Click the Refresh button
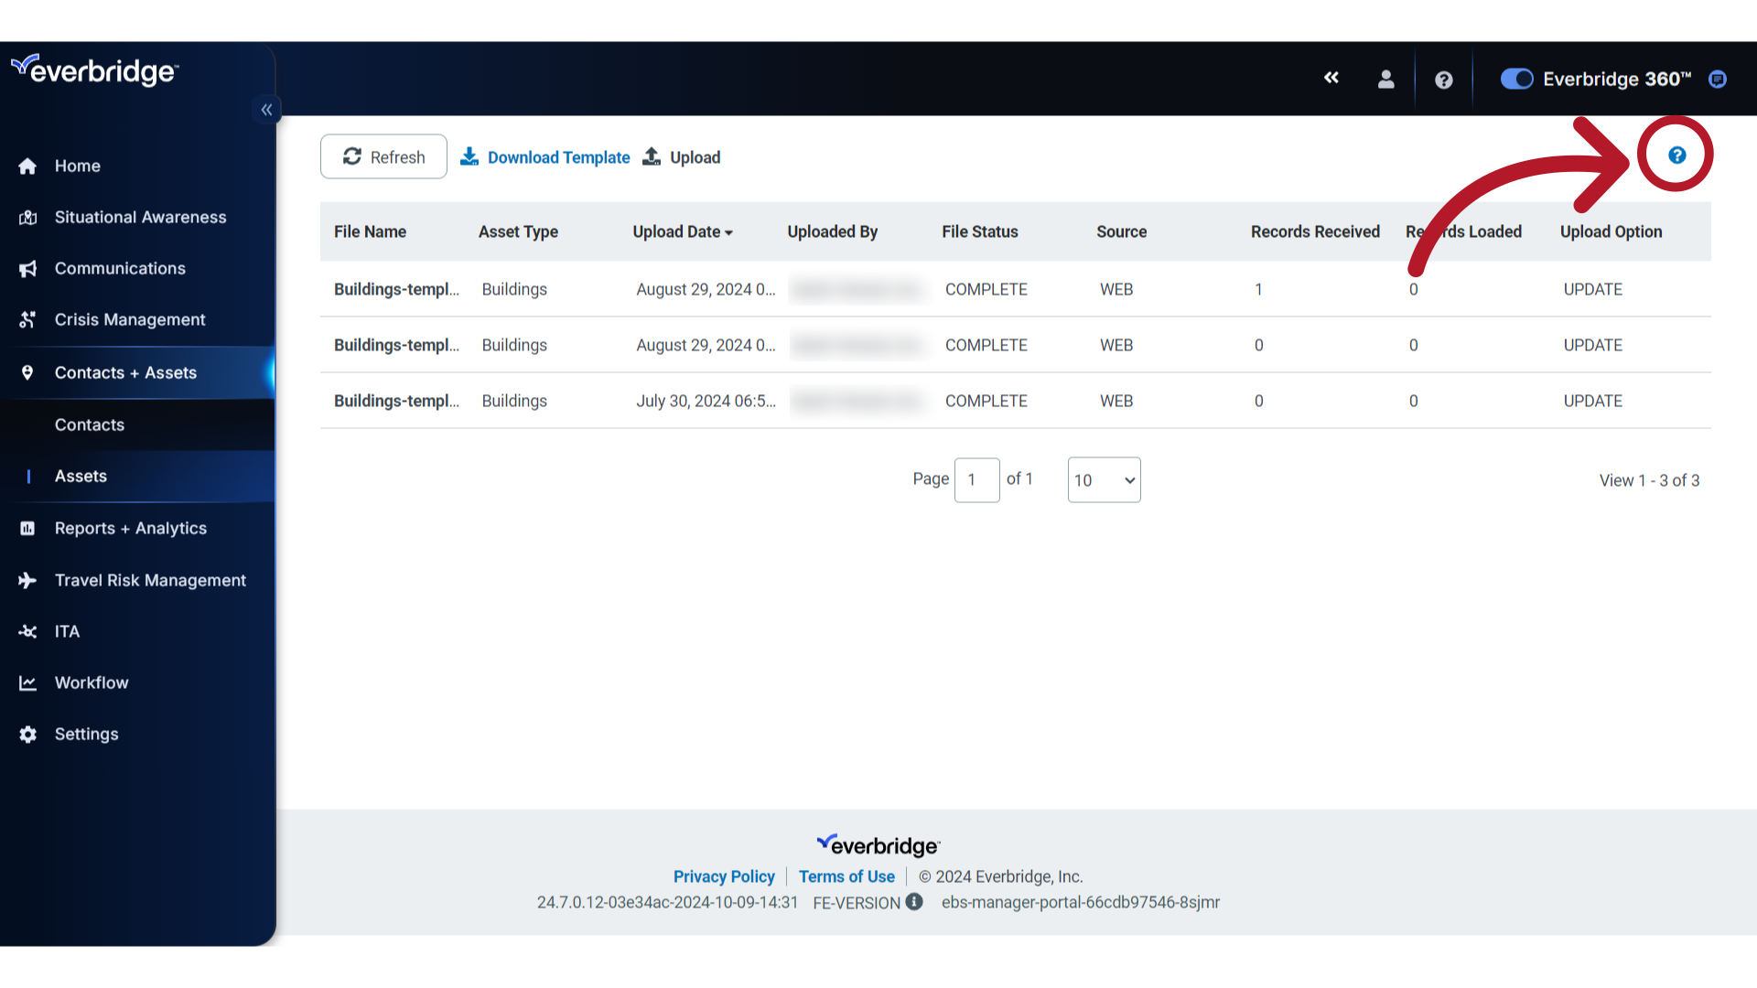This screenshot has height=988, width=1757. (383, 157)
